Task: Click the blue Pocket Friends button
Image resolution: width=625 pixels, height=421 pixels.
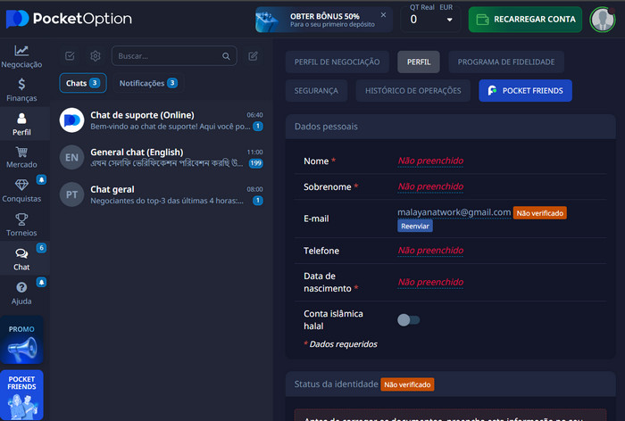Action: 525,90
